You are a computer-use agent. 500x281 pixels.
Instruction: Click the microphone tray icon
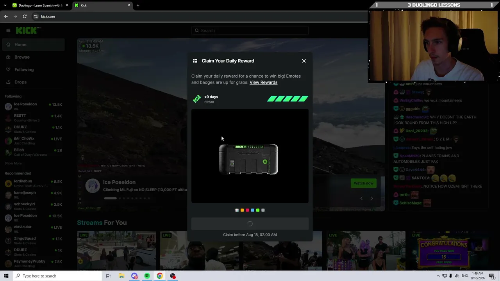(451, 276)
